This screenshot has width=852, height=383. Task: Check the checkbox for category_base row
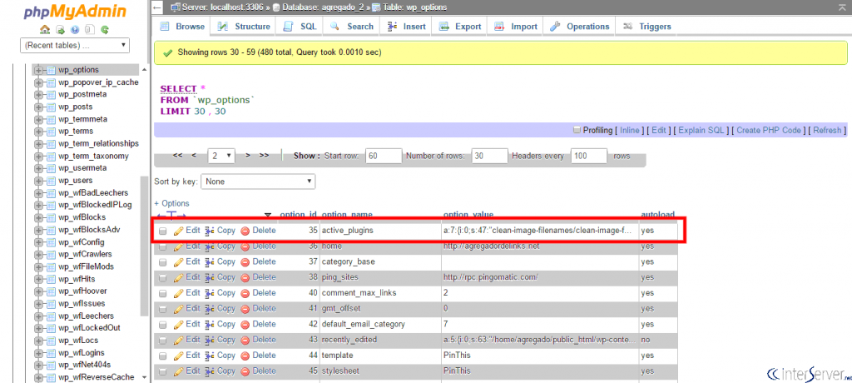pos(163,262)
